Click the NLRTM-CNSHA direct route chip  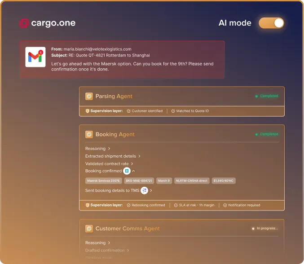pyautogui.click(x=192, y=181)
